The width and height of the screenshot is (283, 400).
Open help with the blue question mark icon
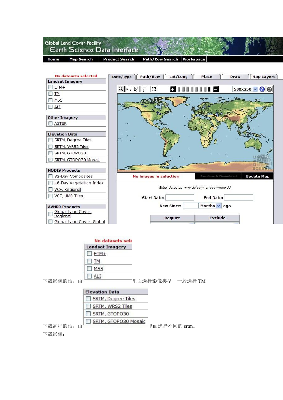pyautogui.click(x=262, y=89)
